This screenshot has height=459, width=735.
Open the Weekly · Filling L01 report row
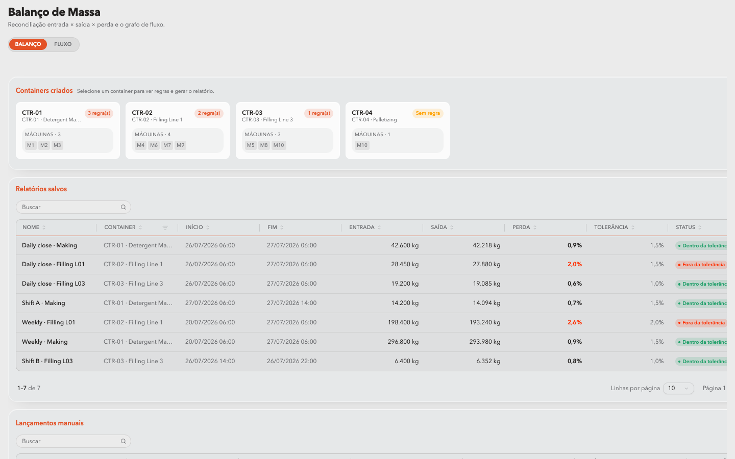(x=371, y=322)
